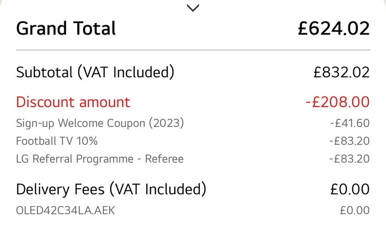Viewport: 386px width, 229px height.
Task: Select the bold £0.00 delivery fees amount
Action: (x=350, y=189)
